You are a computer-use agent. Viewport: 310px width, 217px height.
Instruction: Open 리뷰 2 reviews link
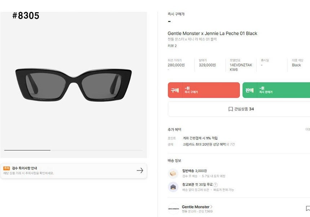172,46
